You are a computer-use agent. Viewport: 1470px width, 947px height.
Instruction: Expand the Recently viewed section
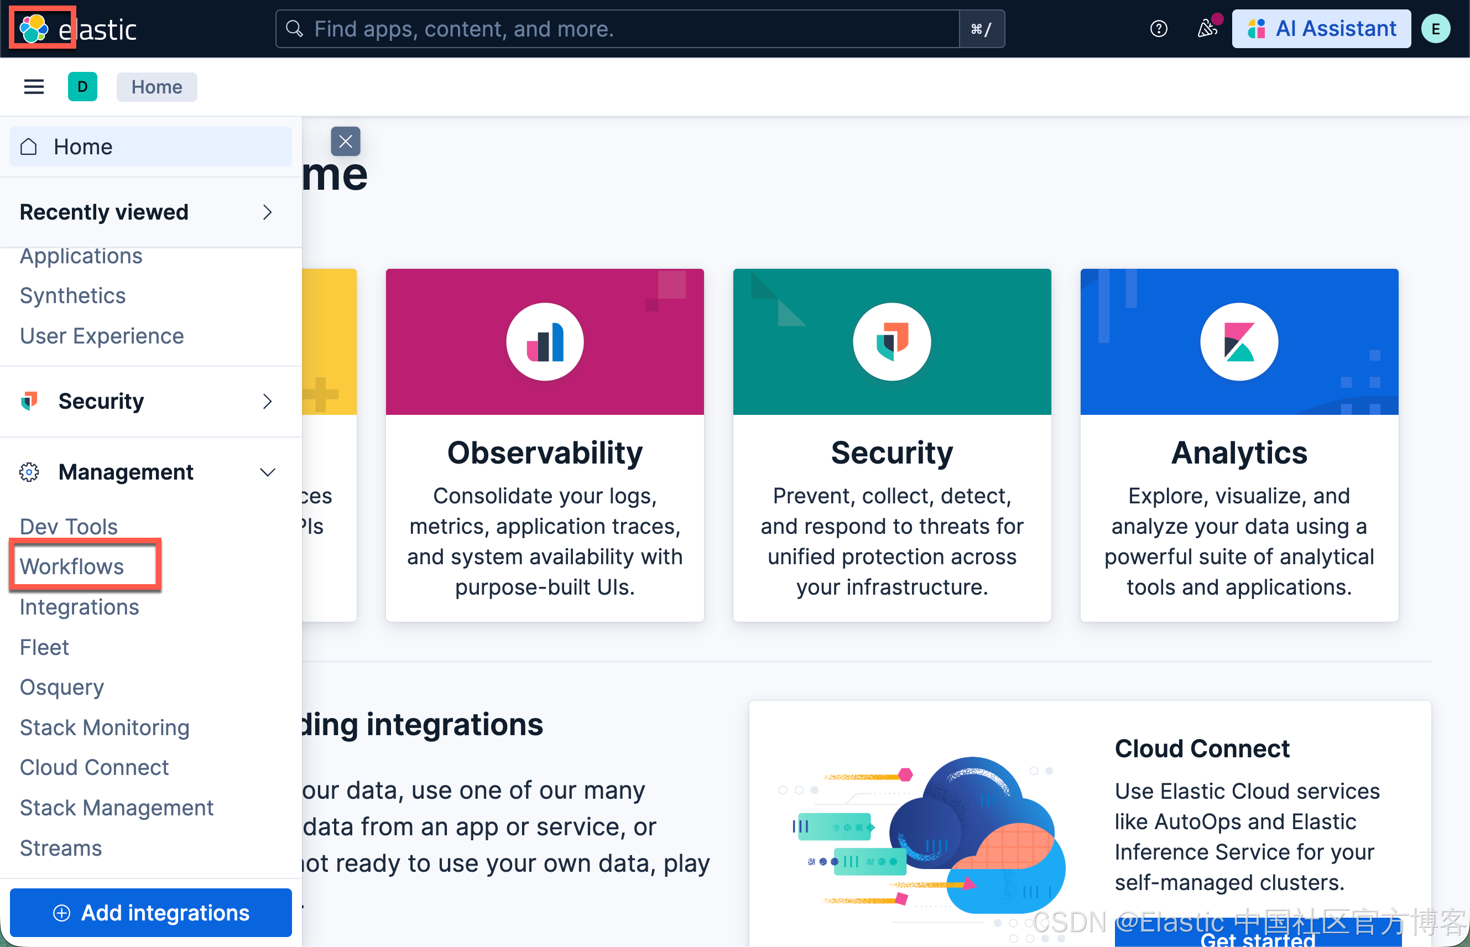[x=267, y=212]
